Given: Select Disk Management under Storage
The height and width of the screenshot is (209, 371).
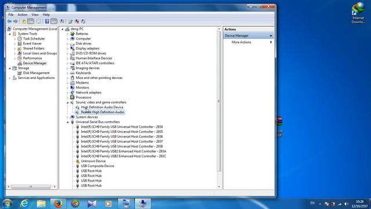Looking at the screenshot, I should 36,73.
